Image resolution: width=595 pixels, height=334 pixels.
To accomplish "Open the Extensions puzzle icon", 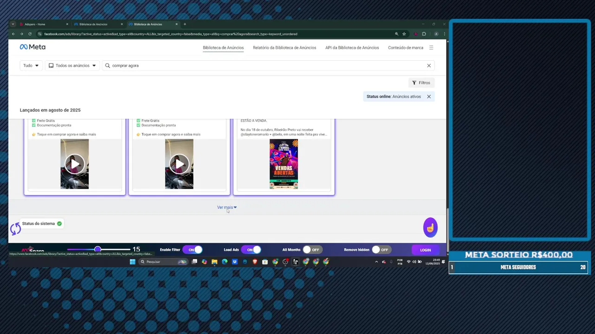I will pos(424,34).
